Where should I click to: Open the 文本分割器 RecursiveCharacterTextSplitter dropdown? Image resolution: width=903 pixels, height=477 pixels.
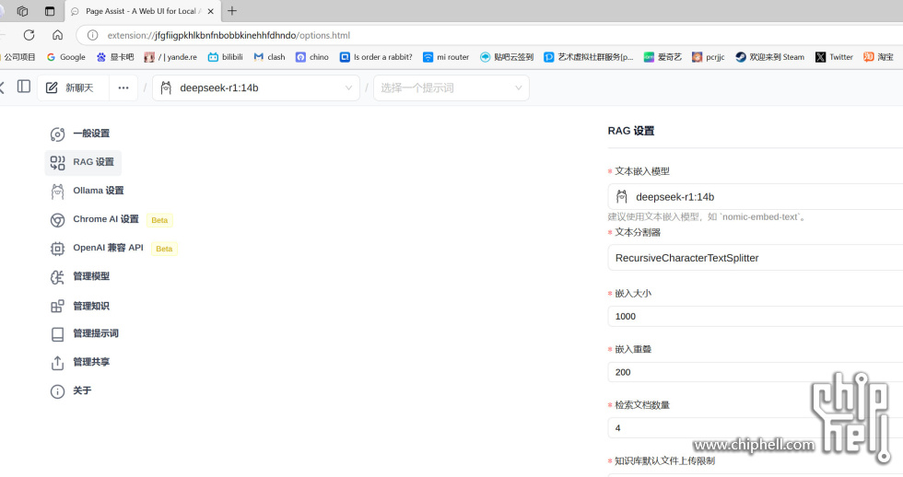[x=755, y=258]
